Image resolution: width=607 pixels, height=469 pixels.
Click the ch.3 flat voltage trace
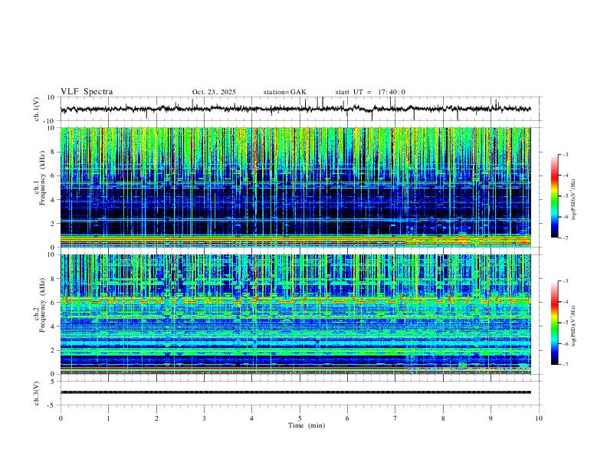[x=295, y=392]
